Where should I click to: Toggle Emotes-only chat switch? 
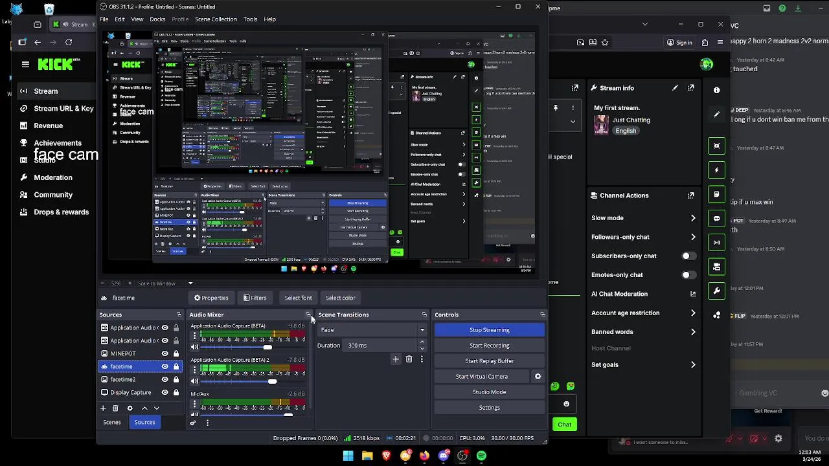coord(689,275)
